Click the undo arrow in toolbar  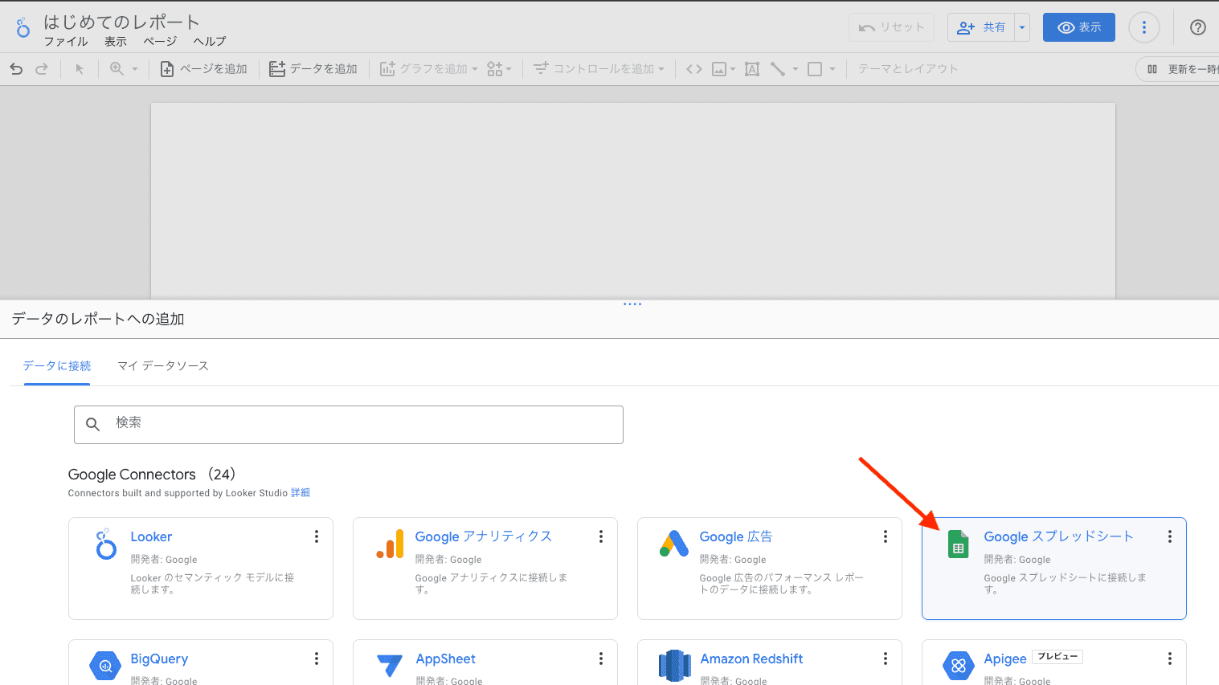point(16,69)
